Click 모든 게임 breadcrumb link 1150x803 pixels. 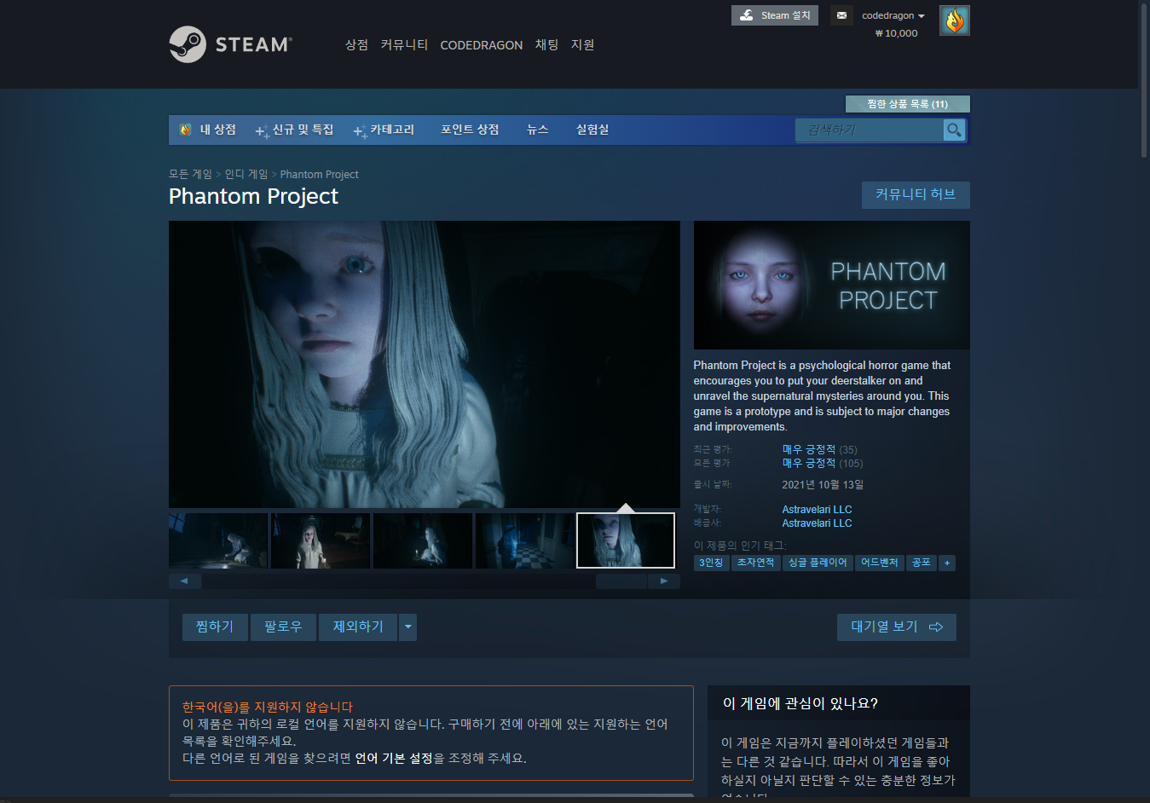click(x=190, y=174)
